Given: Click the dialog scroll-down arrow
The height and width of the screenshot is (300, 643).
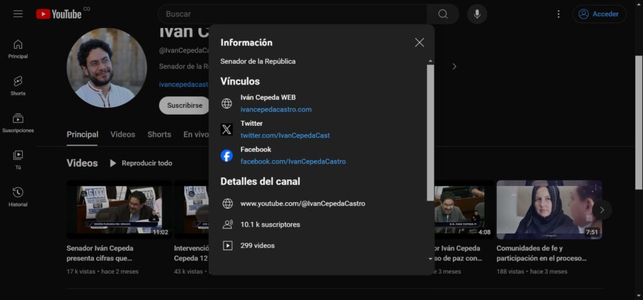Looking at the screenshot, I should (x=430, y=259).
